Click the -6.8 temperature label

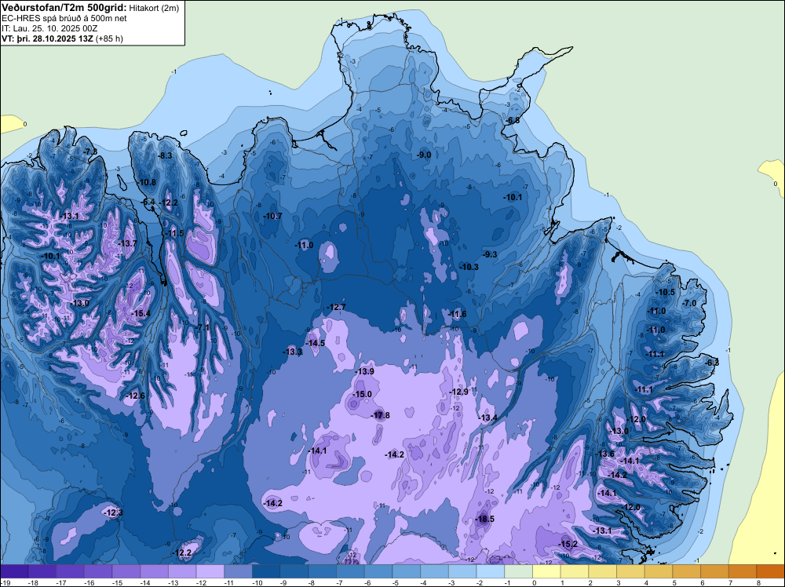(x=513, y=120)
